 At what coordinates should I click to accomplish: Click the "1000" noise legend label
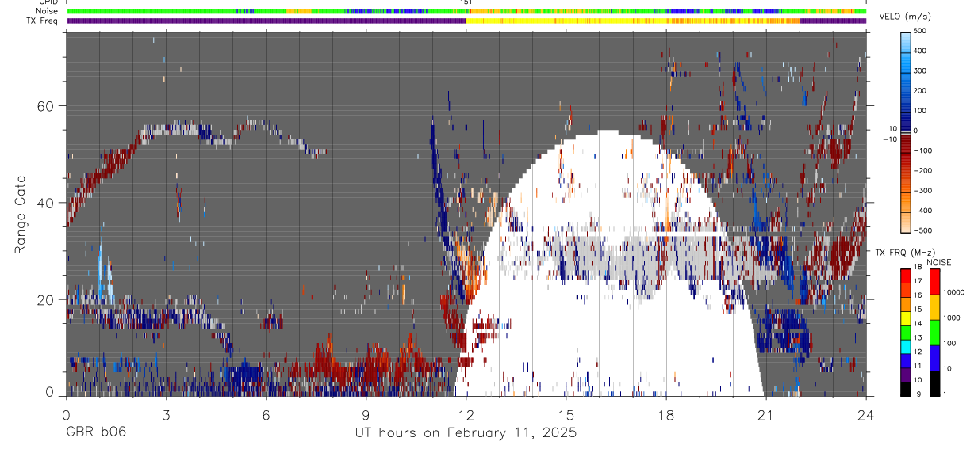[x=951, y=318]
